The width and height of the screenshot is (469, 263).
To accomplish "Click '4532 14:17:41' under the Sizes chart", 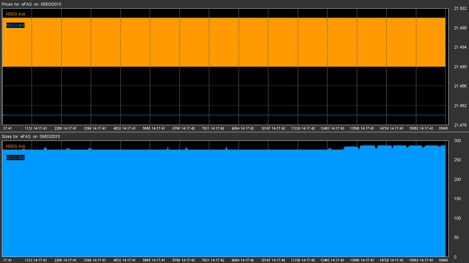I will [125, 260].
